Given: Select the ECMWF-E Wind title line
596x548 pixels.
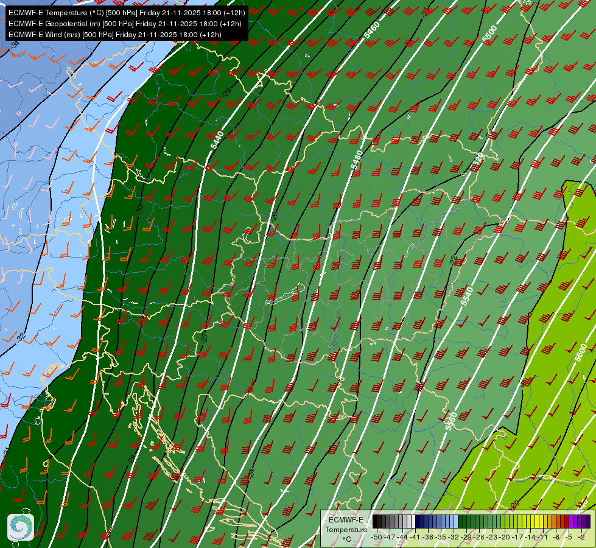Looking at the screenshot, I should (115, 35).
